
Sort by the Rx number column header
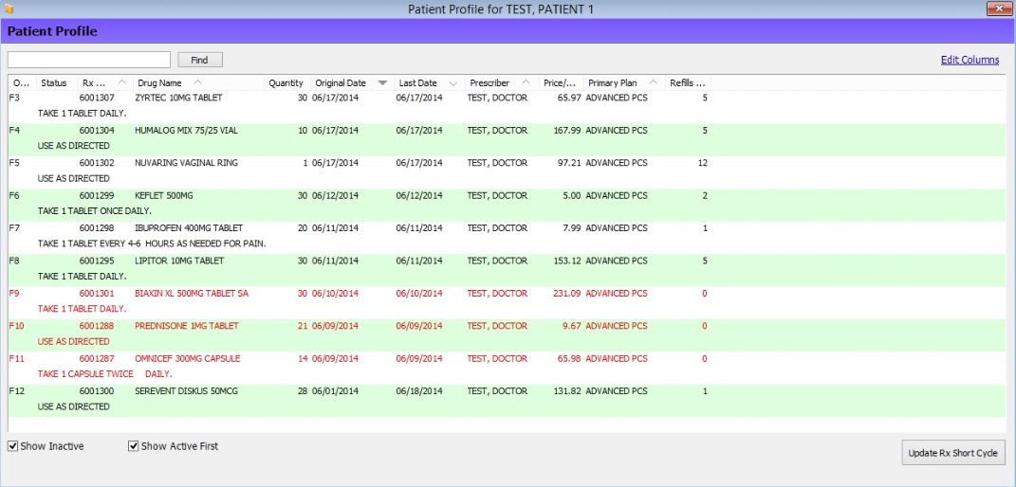coord(105,82)
